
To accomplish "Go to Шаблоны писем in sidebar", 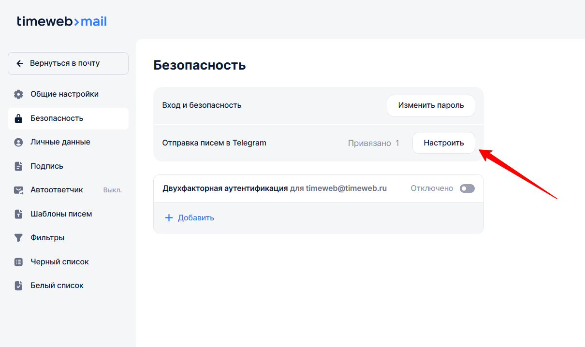I will [61, 214].
